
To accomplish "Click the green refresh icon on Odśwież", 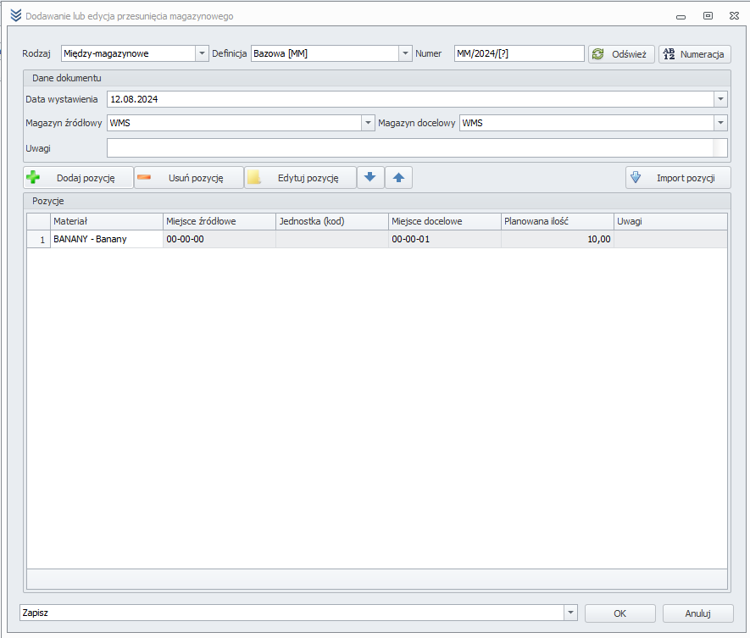I will 598,54.
